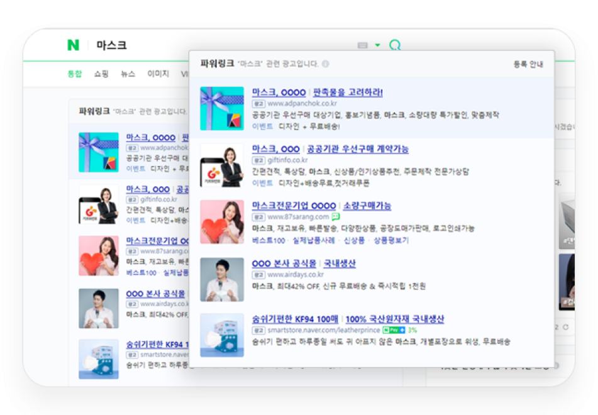The height and width of the screenshot is (415, 598).
Task: Open 마스크, OOOO title in the background list
Action: click(x=151, y=137)
